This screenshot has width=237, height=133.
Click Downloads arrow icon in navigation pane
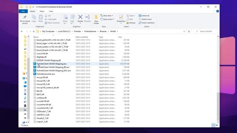25,94
